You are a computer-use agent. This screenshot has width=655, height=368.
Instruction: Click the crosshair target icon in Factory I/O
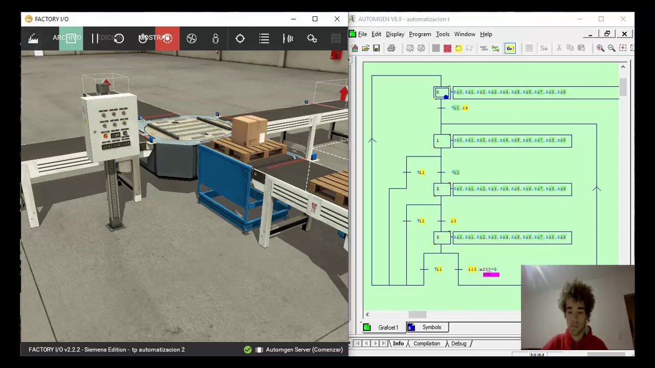pyautogui.click(x=240, y=38)
